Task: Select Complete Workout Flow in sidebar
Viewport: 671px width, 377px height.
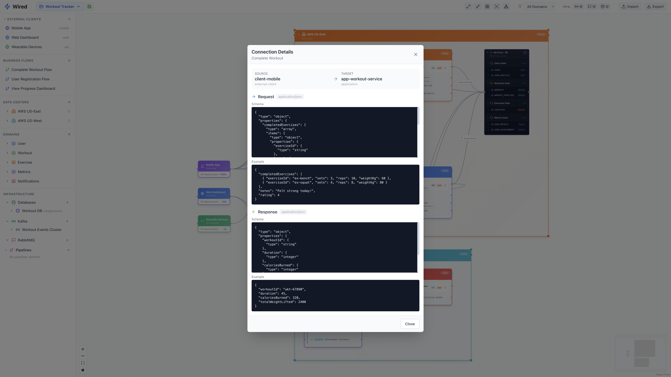Action: point(31,70)
